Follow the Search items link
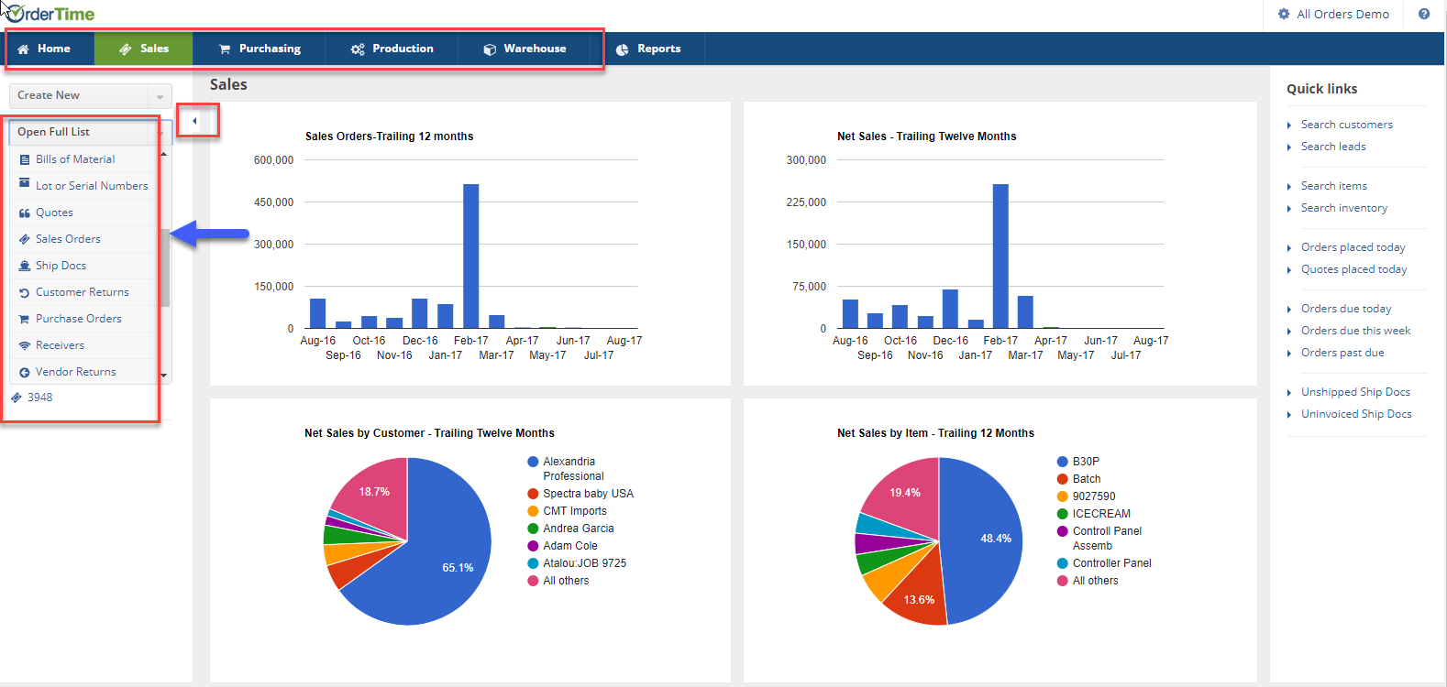The image size is (1447, 687). pos(1333,186)
